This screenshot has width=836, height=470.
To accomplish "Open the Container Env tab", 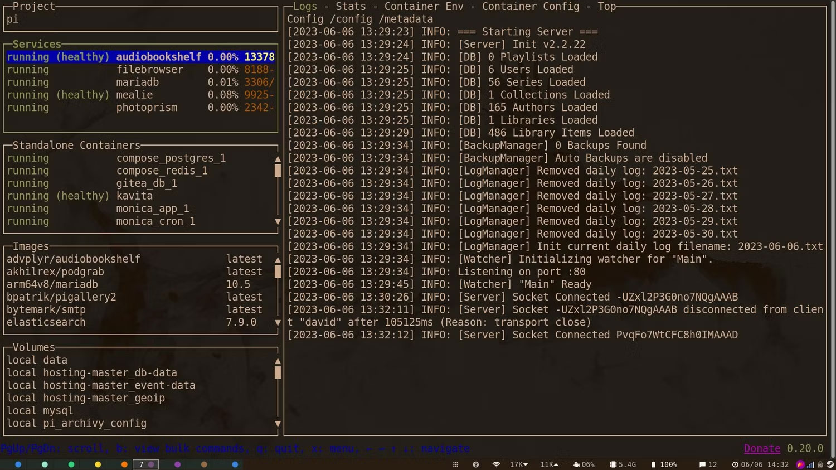I will [x=424, y=7].
